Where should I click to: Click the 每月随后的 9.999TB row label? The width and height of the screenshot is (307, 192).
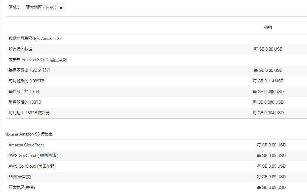click(27, 81)
